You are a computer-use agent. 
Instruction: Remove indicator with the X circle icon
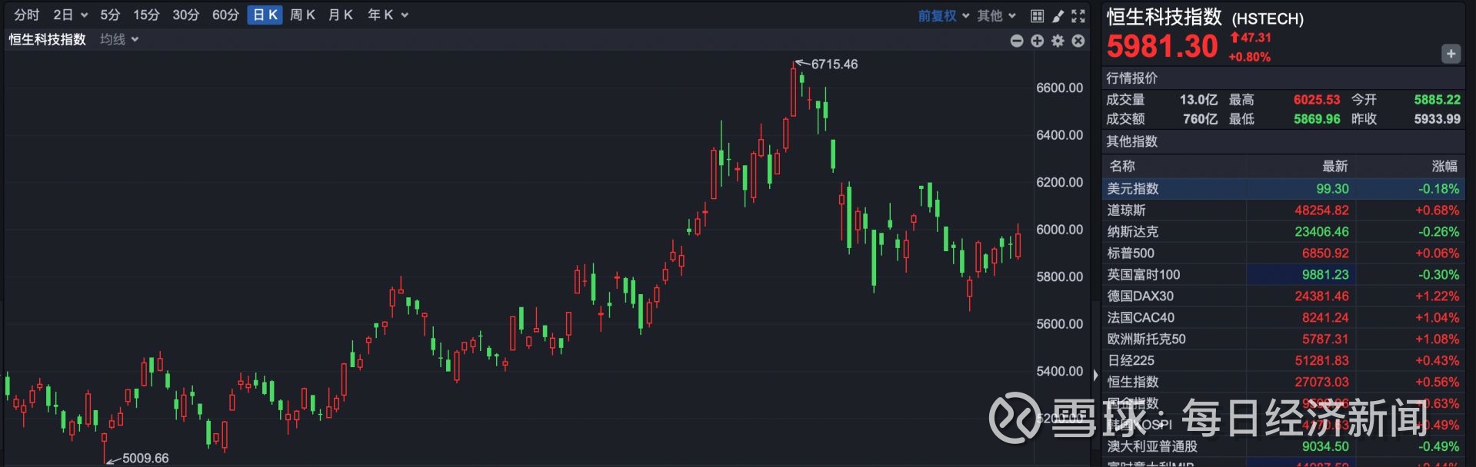1078,41
